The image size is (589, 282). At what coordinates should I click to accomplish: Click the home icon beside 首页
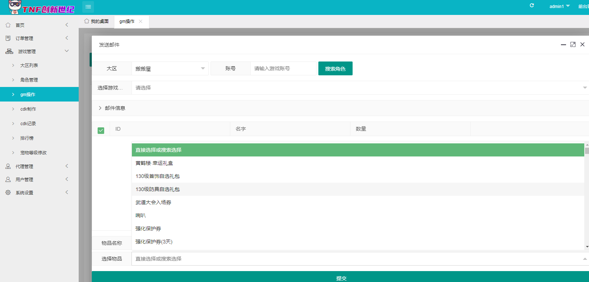click(x=8, y=25)
